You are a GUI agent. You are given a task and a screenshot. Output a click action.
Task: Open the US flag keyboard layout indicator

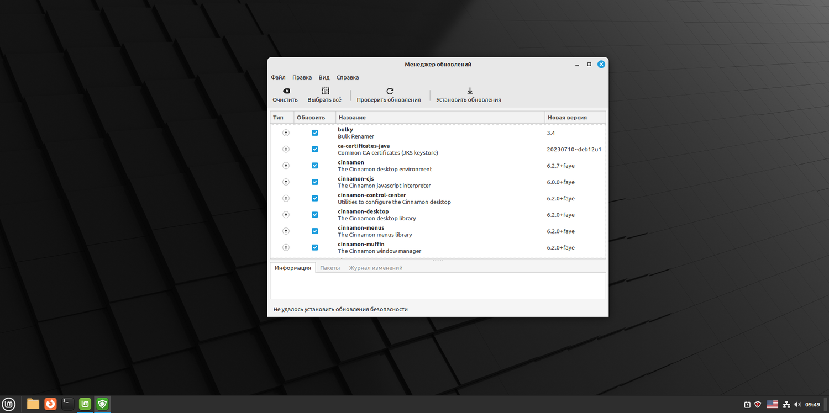click(772, 405)
